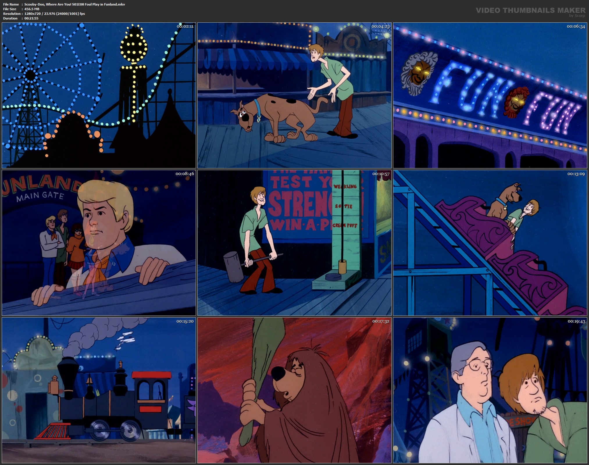This screenshot has width=589, height=465.
Task: Open the steam locomotive thumbnail
Action: [99, 390]
